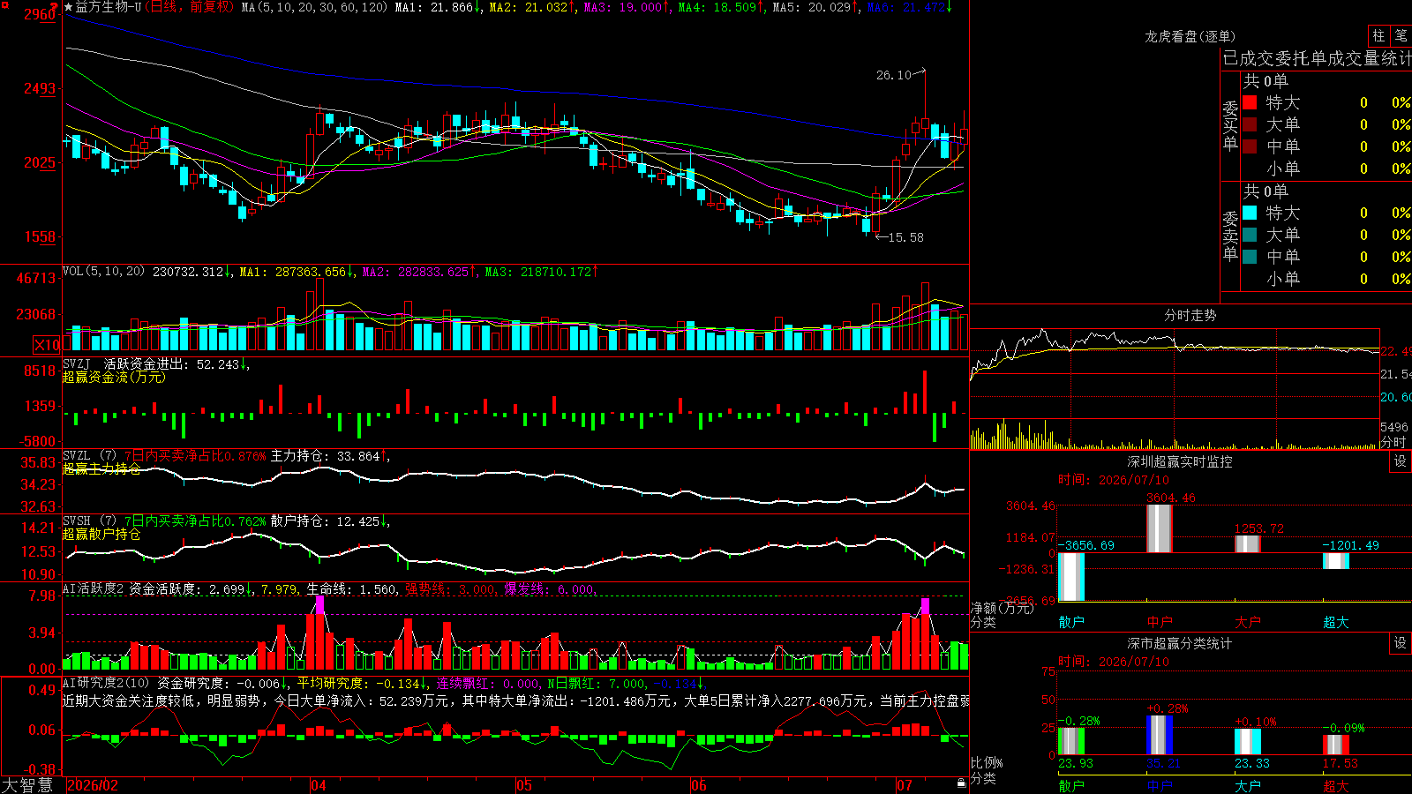The width and height of the screenshot is (1412, 794).
Task: Switch 龙虎看盘 to 笔 view
Action: tap(1401, 35)
